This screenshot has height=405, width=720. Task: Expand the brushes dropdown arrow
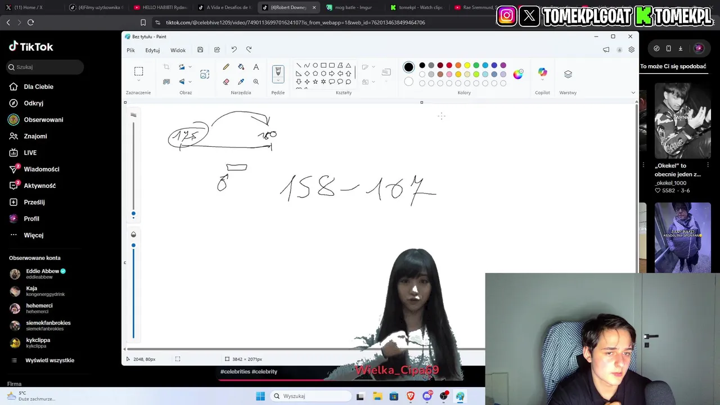pos(278,82)
